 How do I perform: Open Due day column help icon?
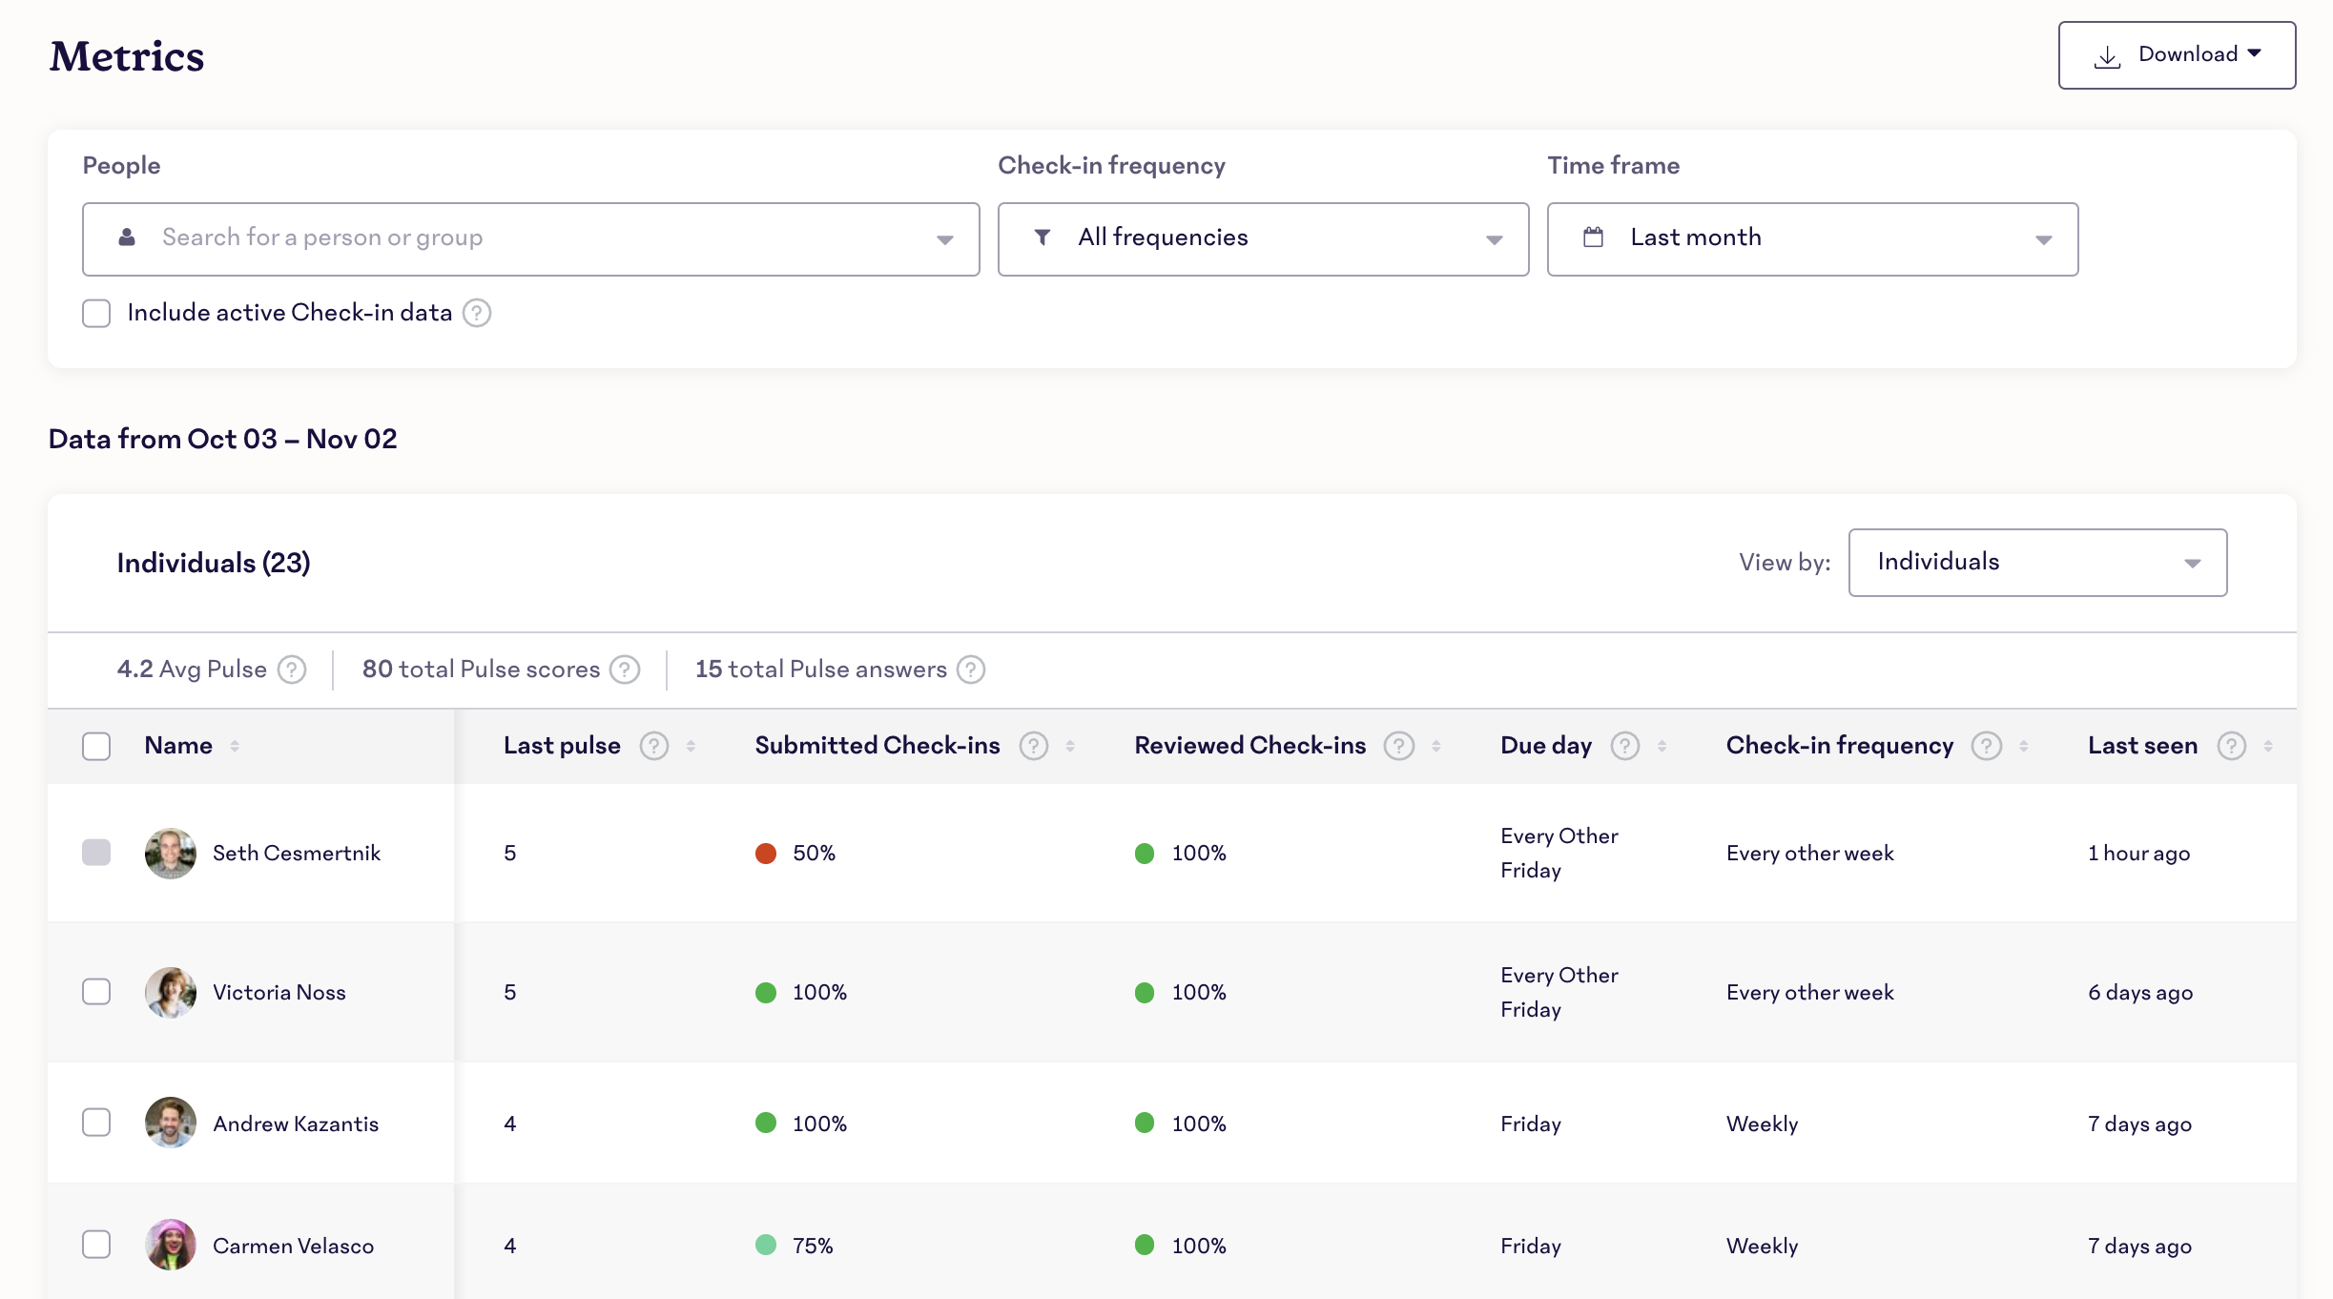(1625, 746)
